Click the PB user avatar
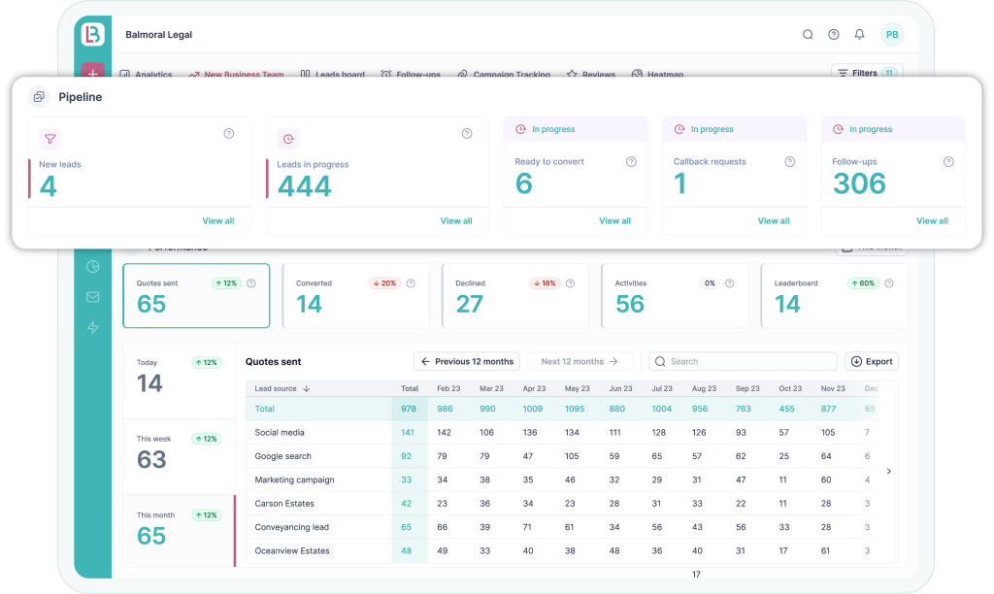The height and width of the screenshot is (594, 994). [x=892, y=35]
